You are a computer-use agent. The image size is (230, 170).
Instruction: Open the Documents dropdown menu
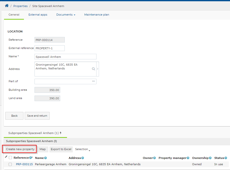point(66,15)
